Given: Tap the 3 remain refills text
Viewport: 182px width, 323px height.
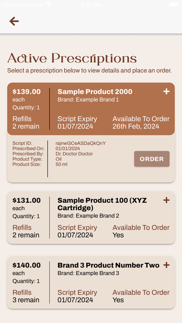Looking at the screenshot, I should point(26,300).
